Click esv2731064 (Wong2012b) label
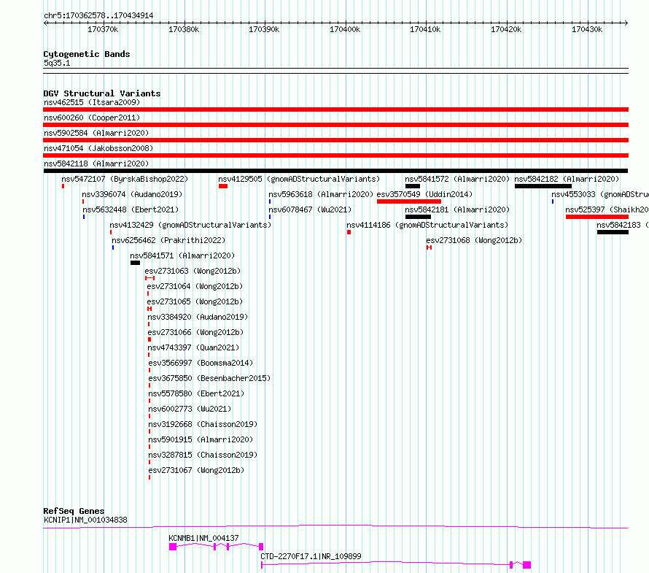Image resolution: width=649 pixels, height=573 pixels. pos(195,286)
